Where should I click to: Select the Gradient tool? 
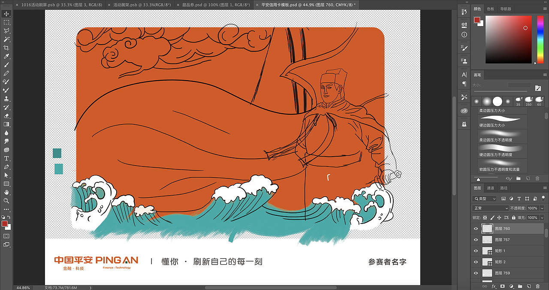(6, 124)
